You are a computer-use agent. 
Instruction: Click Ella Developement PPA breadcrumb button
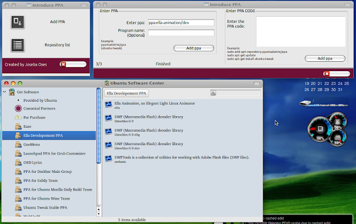pos(126,93)
